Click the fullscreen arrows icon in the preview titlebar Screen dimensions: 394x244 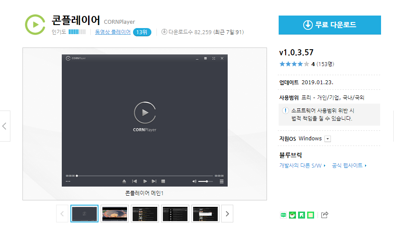(x=213, y=58)
